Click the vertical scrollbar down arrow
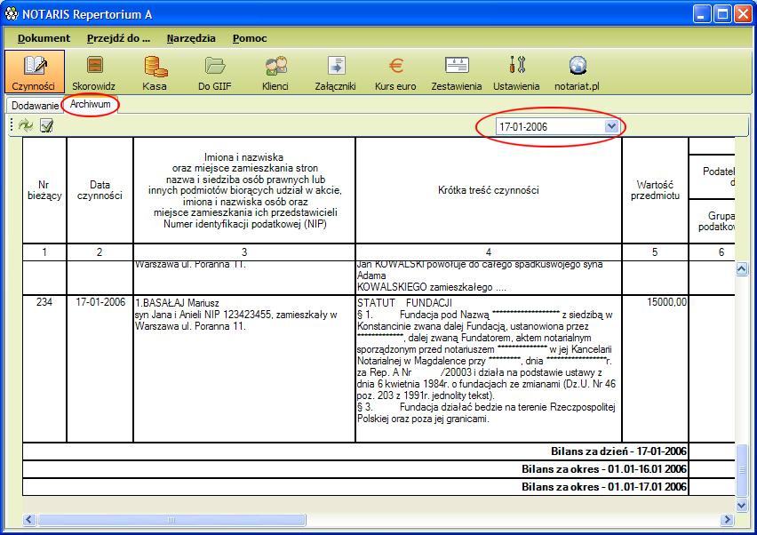 [x=742, y=505]
